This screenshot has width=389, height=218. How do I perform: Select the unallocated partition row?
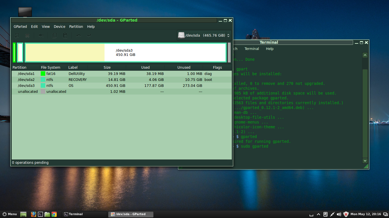[122, 91]
